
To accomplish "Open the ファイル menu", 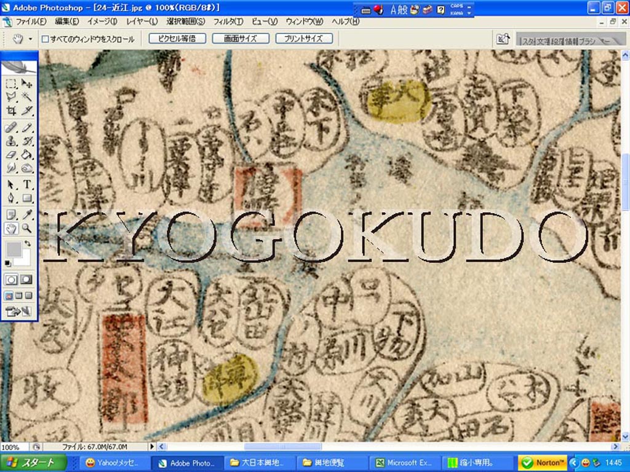I will point(31,22).
